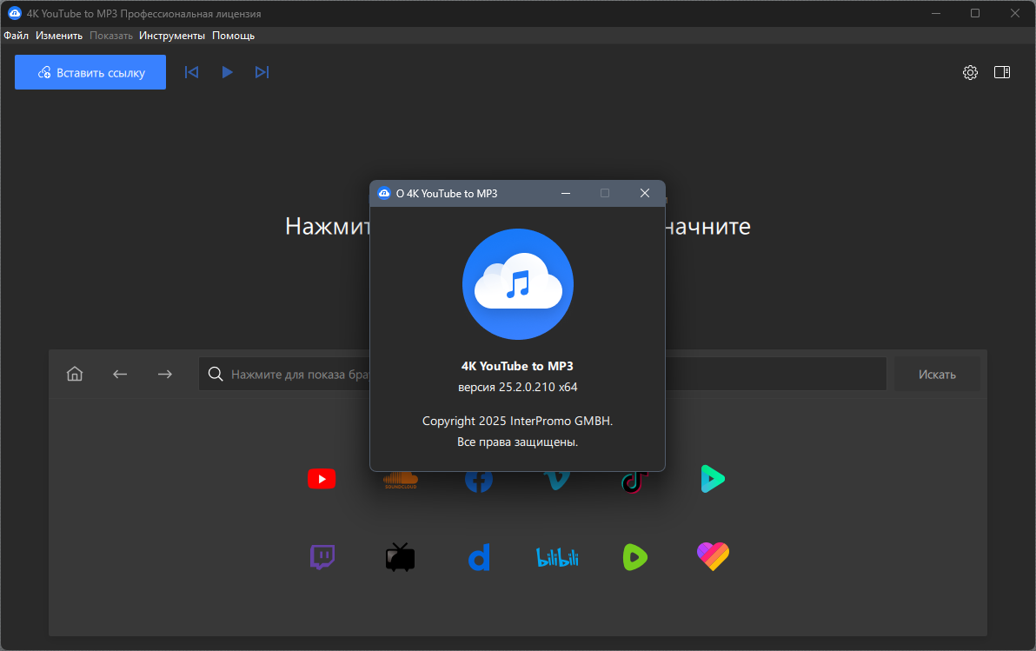The height and width of the screenshot is (651, 1036).
Task: Select the Bilibili site icon
Action: pyautogui.click(x=558, y=558)
